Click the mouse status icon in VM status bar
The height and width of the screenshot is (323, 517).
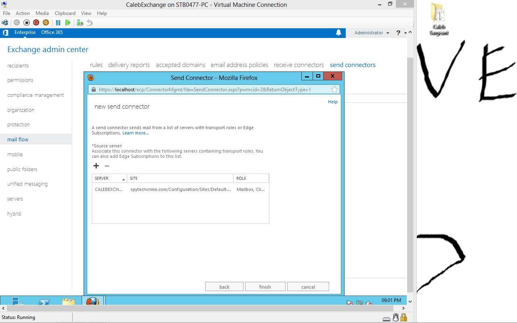pos(396,318)
